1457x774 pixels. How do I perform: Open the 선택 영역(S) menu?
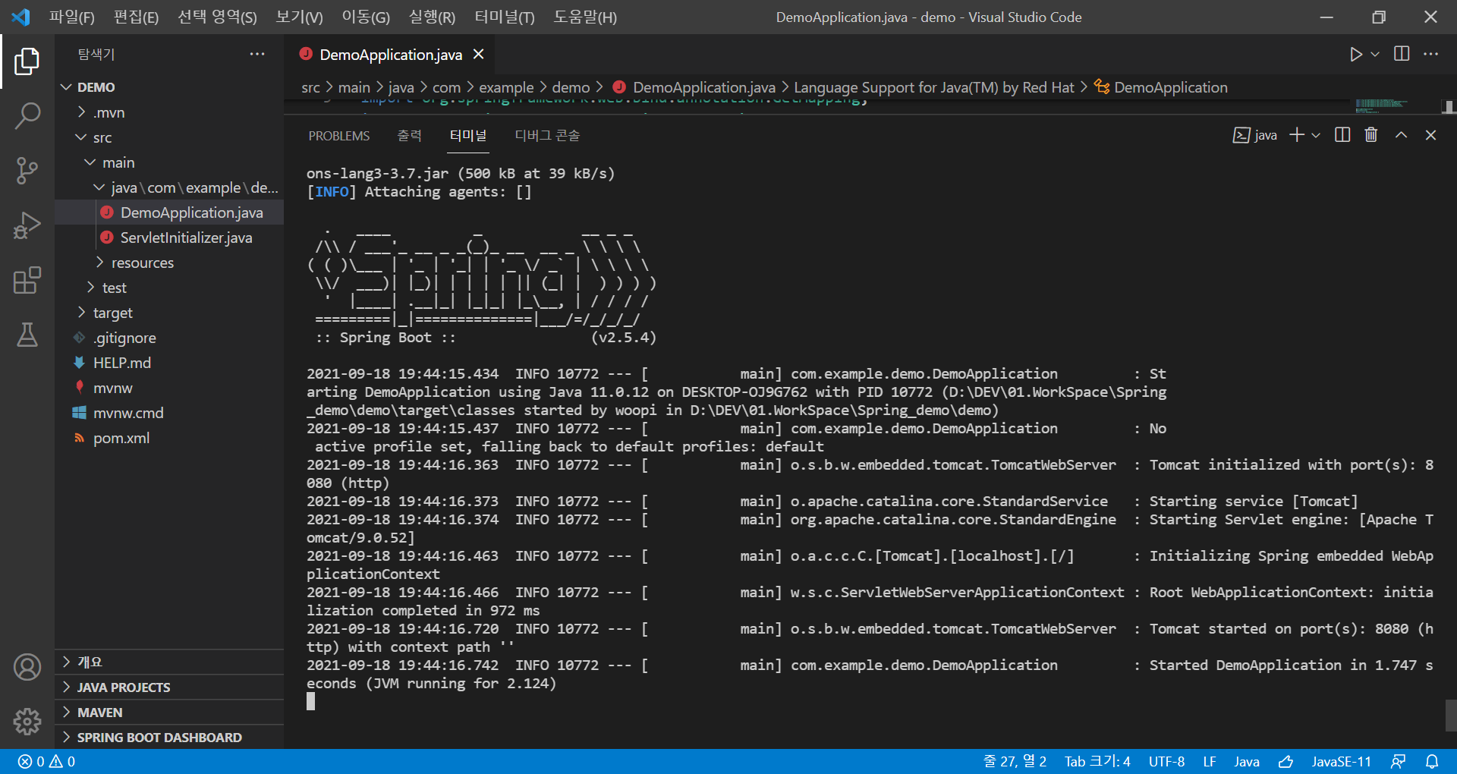tap(217, 17)
